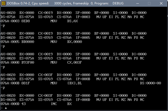The image size is (168, 111).
Task: Click the opcode bytes 8ED8
Action: pyautogui.click(x=25, y=21)
